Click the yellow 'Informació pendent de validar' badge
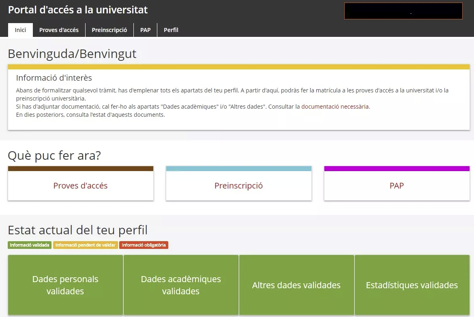474x317 pixels. click(x=85, y=245)
